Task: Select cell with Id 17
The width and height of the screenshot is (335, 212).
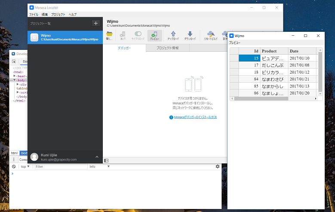Action: (x=249, y=65)
